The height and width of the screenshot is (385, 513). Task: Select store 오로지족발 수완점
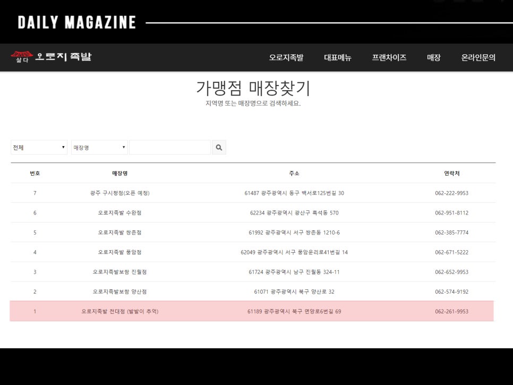119,212
